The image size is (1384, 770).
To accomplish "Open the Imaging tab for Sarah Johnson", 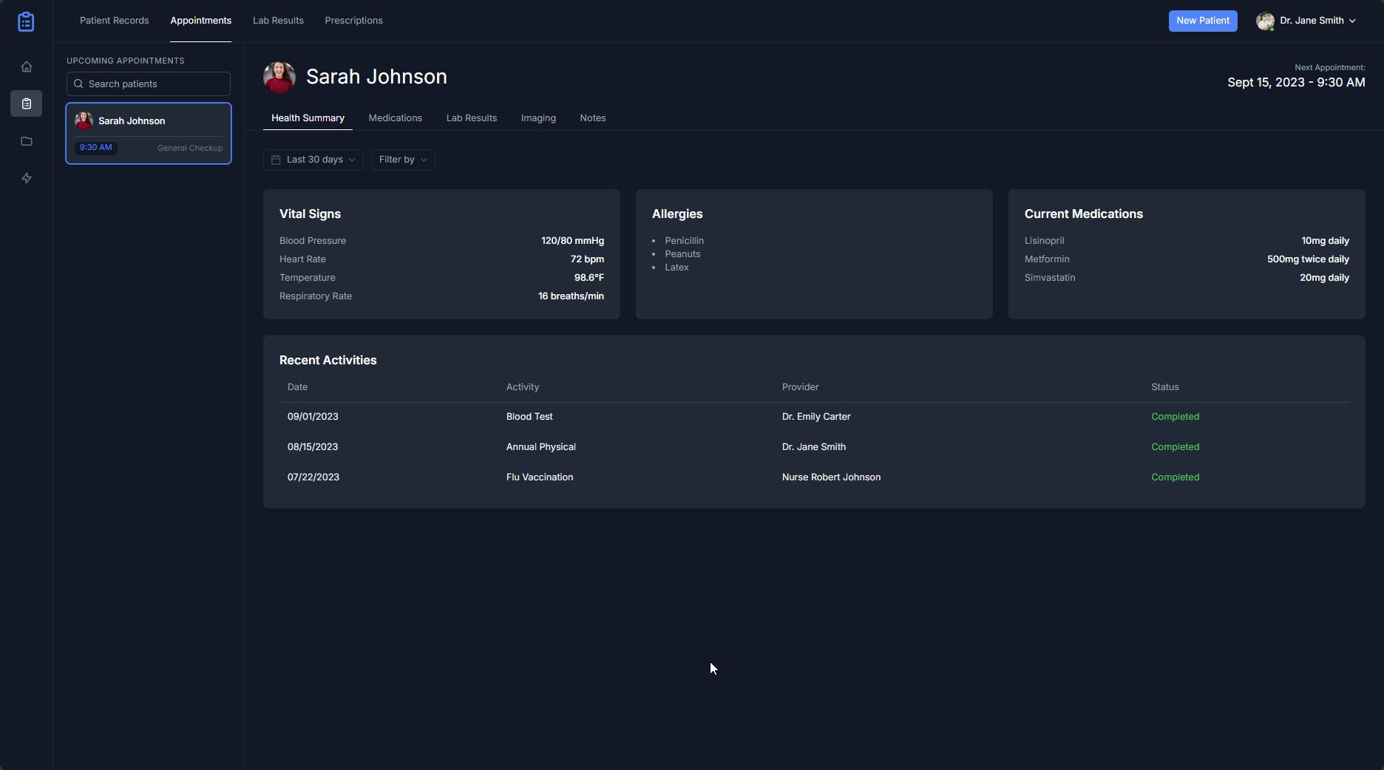I will (537, 117).
